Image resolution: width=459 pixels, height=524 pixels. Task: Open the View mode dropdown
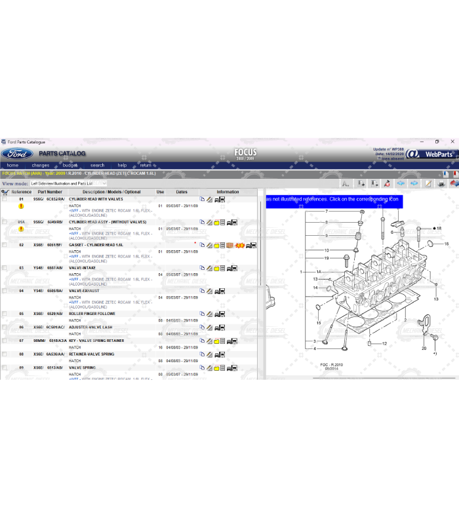click(68, 184)
